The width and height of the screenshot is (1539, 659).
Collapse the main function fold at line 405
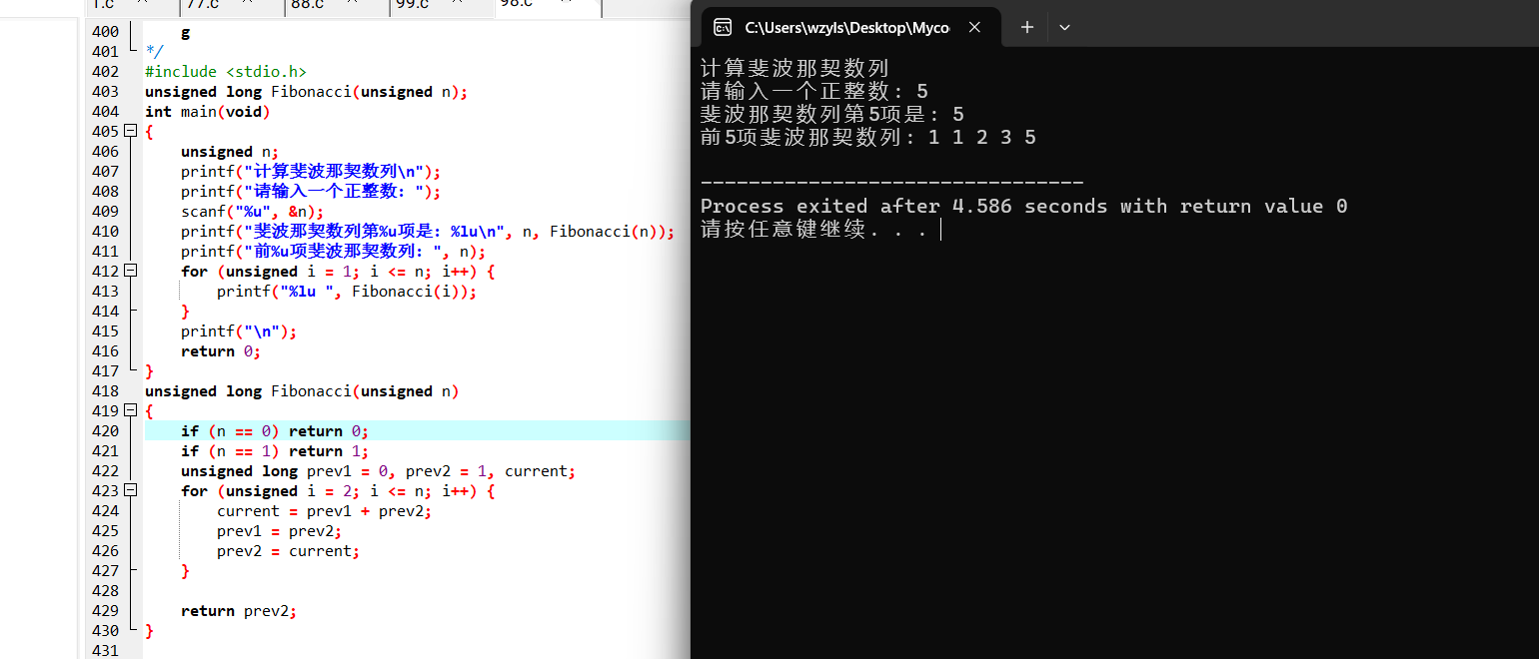[x=131, y=132]
